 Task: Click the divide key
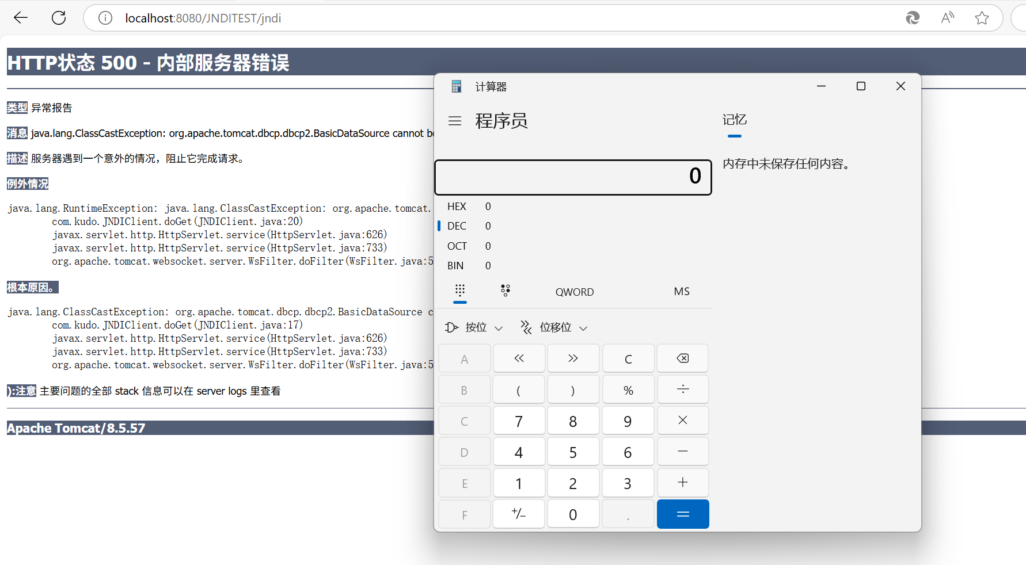(x=683, y=390)
